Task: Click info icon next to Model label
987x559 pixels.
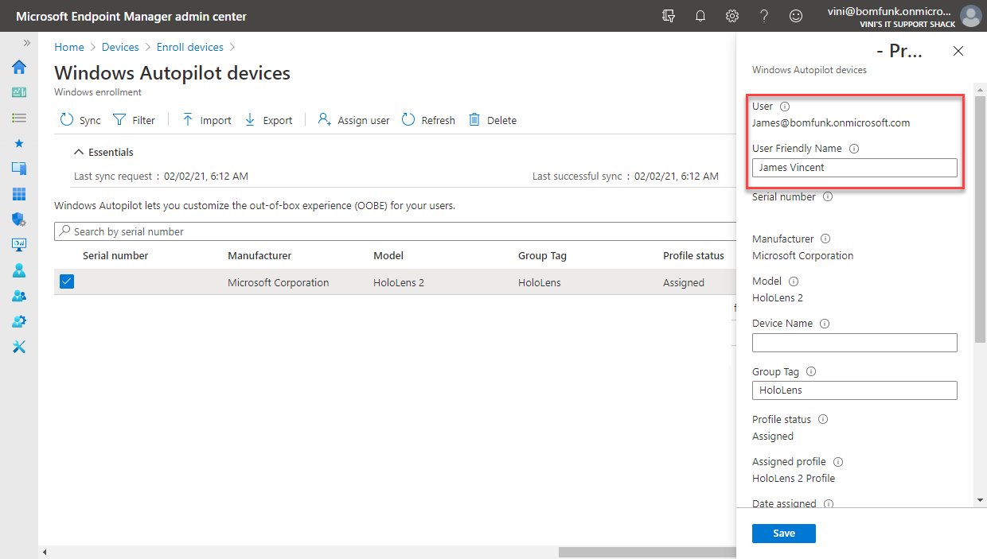Action: 794,281
